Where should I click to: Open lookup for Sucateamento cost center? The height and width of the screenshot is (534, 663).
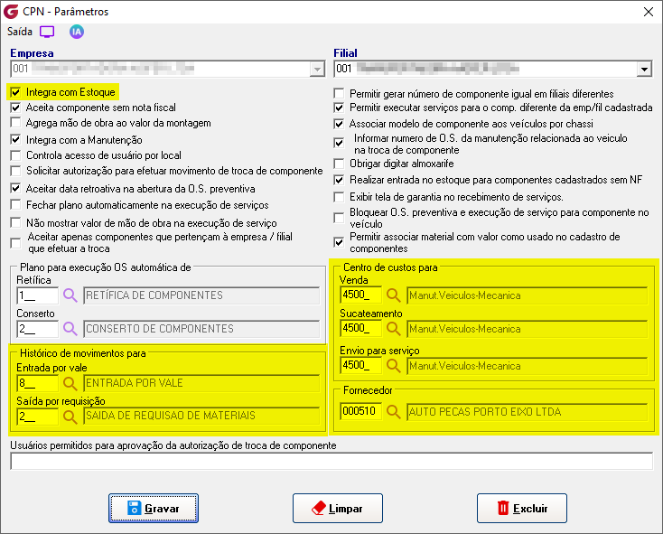click(x=394, y=329)
